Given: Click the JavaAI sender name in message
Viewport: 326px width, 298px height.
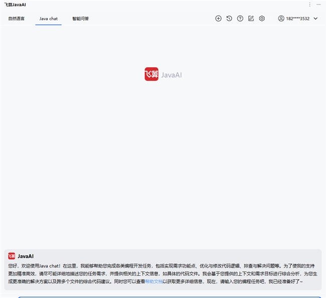Looking at the screenshot, I should 26,256.
